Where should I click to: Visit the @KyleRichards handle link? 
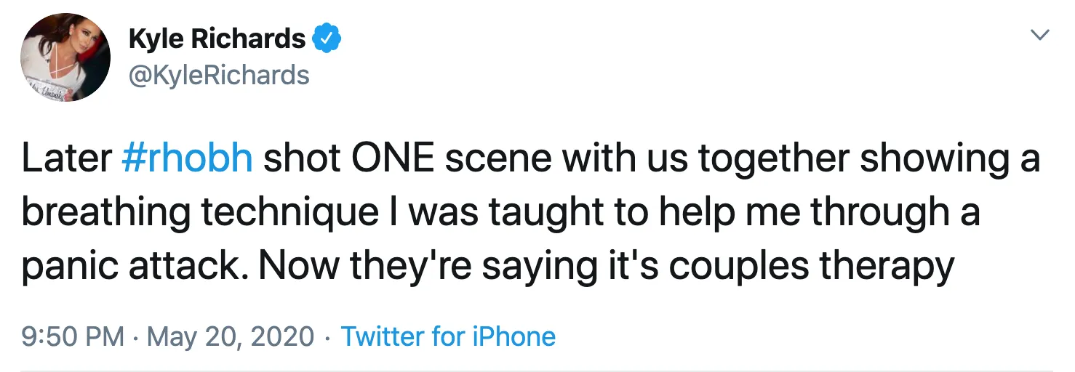pos(219,75)
